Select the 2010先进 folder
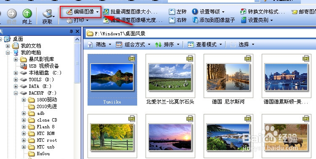Viewport: 316px width, 159px height. tap(47, 106)
